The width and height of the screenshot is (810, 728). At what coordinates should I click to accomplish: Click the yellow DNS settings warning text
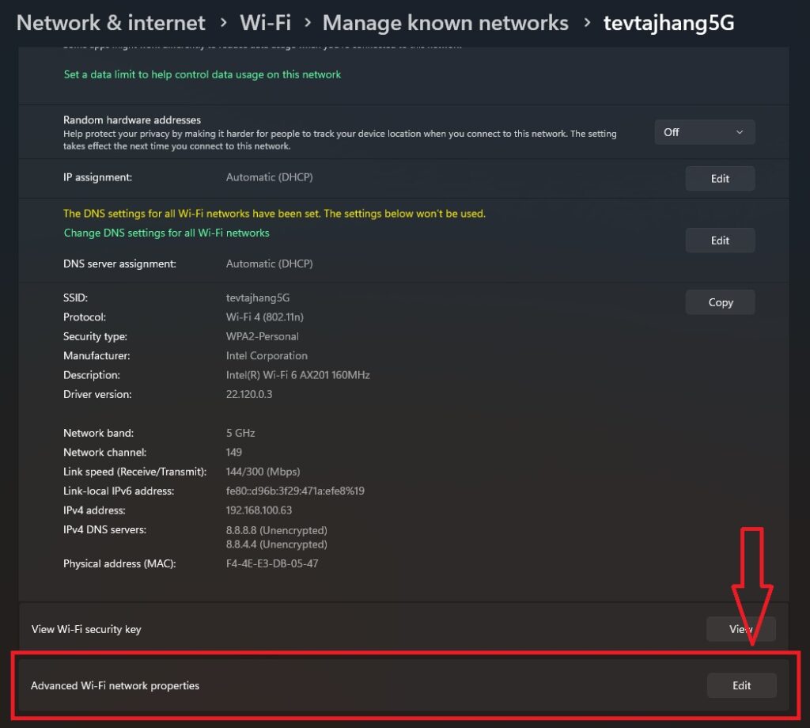coord(274,214)
